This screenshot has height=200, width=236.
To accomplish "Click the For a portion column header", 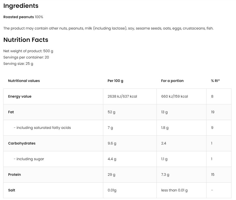I will coord(172,81).
